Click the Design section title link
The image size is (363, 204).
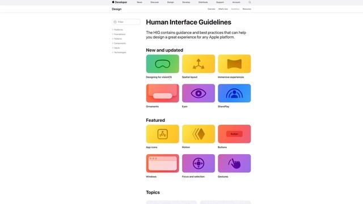click(117, 9)
